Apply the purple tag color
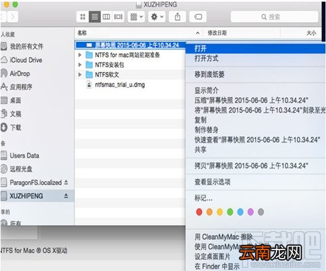This screenshot has height=271, width=326. (250, 212)
